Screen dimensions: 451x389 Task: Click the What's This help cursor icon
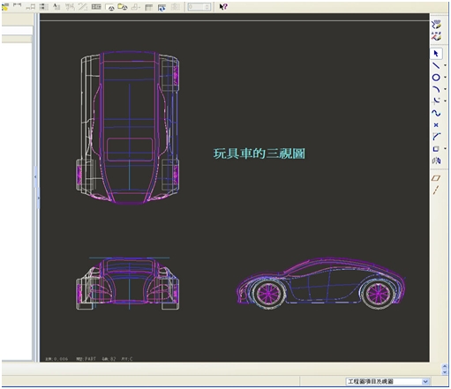coord(223,6)
